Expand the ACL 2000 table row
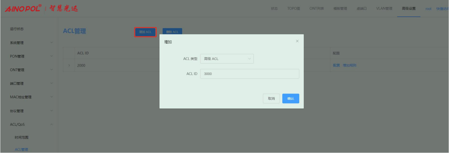The width and height of the screenshot is (449, 153). coord(69,65)
